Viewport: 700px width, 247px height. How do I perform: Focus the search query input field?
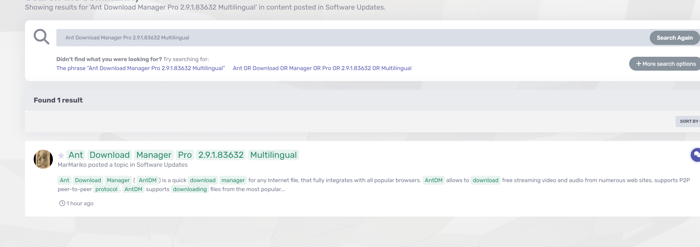point(353,38)
